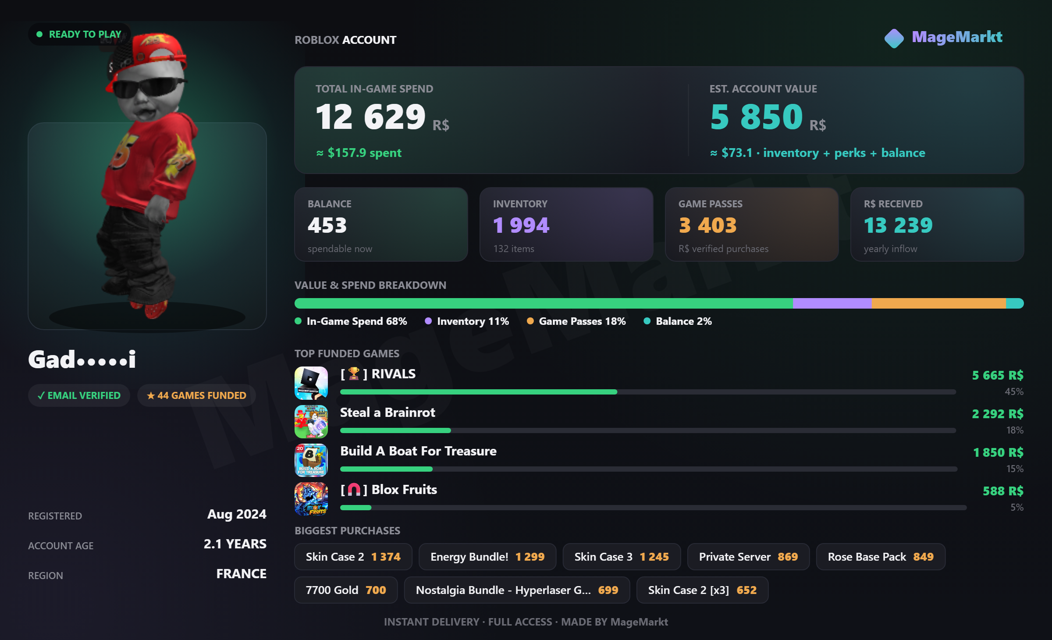Select the Email Verified badge
Image resolution: width=1052 pixels, height=640 pixels.
79,395
